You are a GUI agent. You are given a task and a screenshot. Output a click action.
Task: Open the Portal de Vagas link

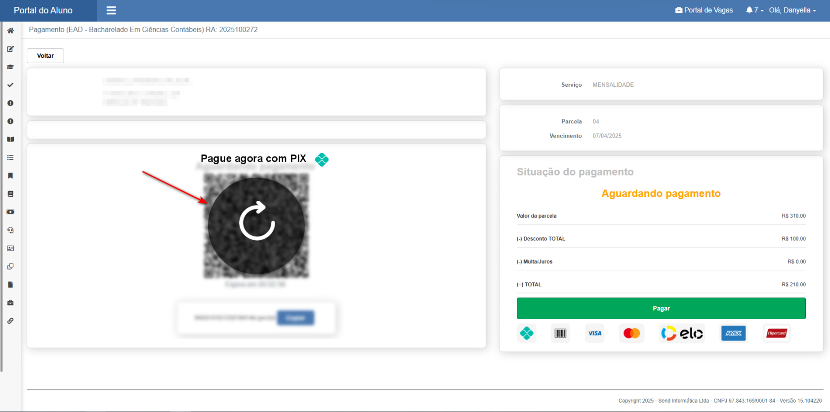pyautogui.click(x=704, y=10)
